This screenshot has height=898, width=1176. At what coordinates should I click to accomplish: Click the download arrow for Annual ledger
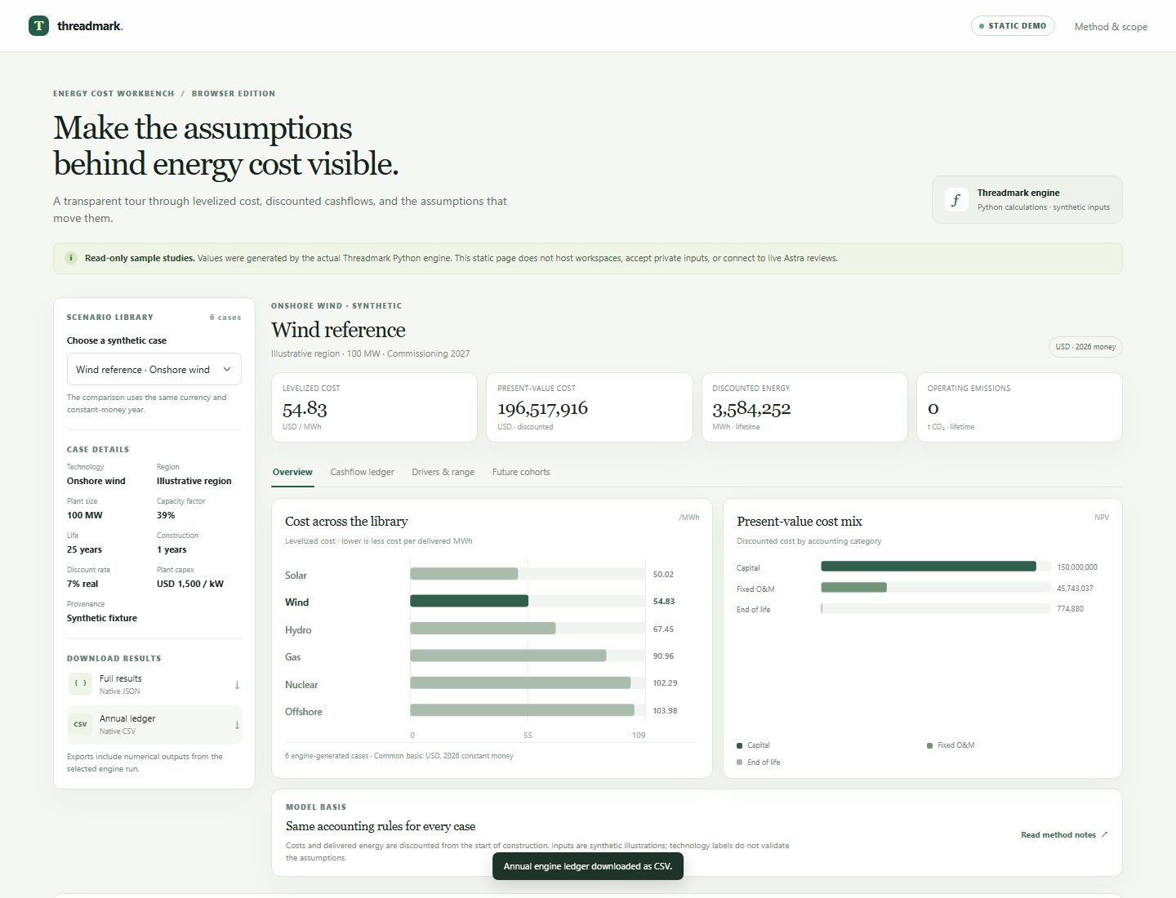tap(237, 725)
